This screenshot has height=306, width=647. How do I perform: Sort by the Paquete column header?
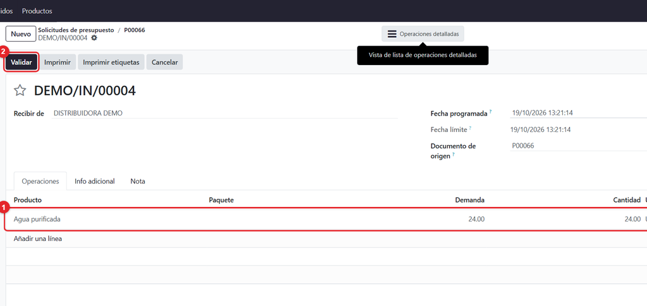tap(221, 200)
